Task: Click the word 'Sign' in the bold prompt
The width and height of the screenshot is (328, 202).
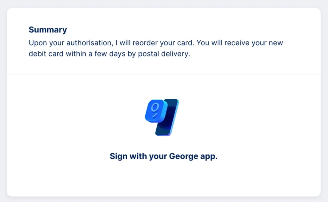Action: tap(118, 156)
